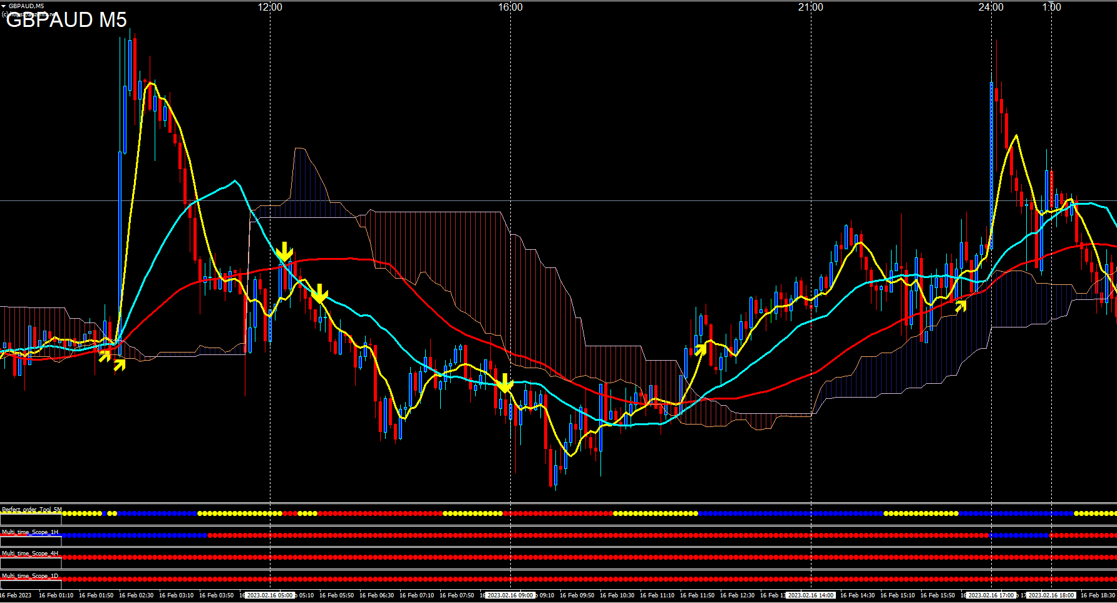Select the Multi_time_Scope_1D indicator label
The width and height of the screenshot is (1117, 603).
pyautogui.click(x=30, y=575)
